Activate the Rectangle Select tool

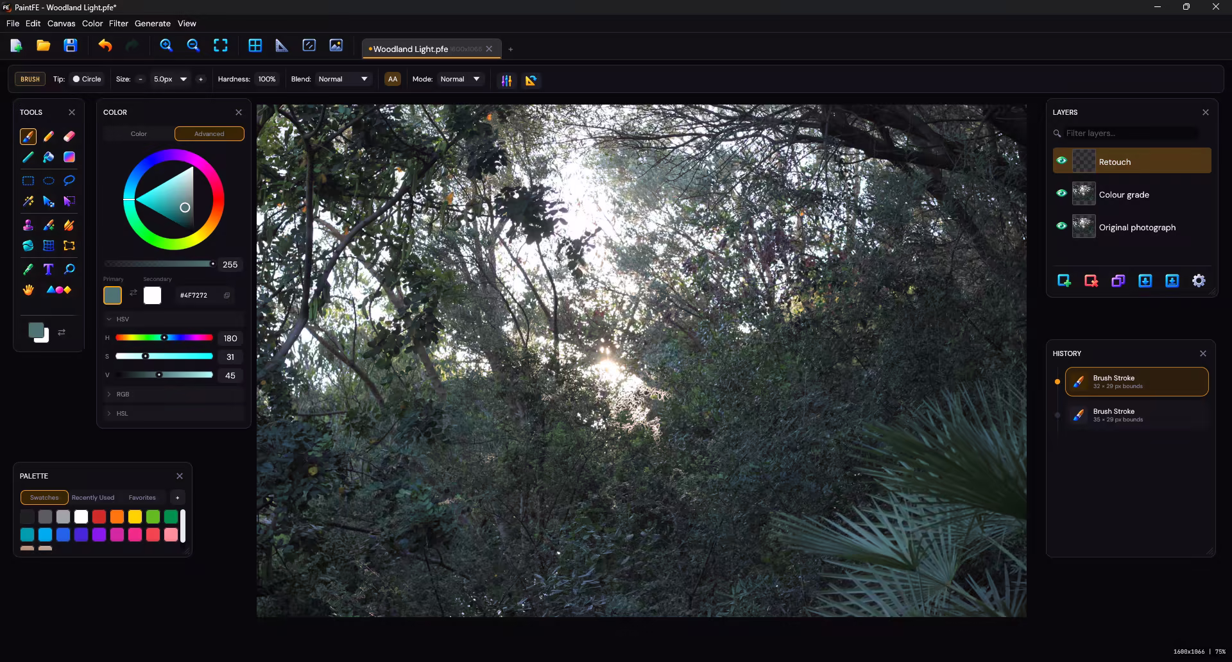28,180
